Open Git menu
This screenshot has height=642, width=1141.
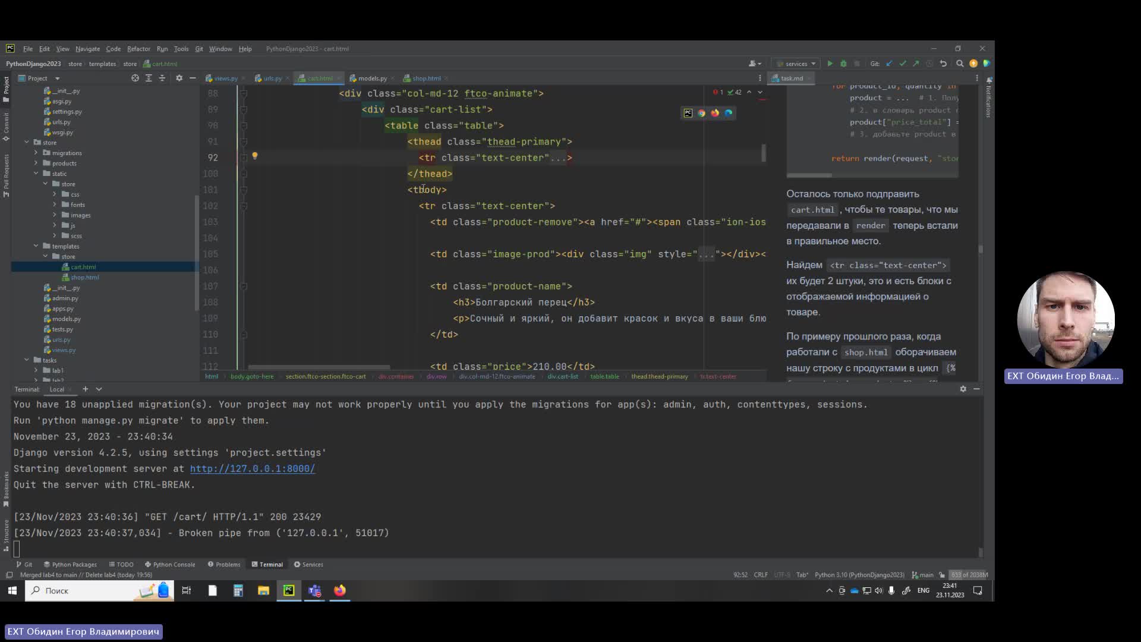pyautogui.click(x=199, y=49)
